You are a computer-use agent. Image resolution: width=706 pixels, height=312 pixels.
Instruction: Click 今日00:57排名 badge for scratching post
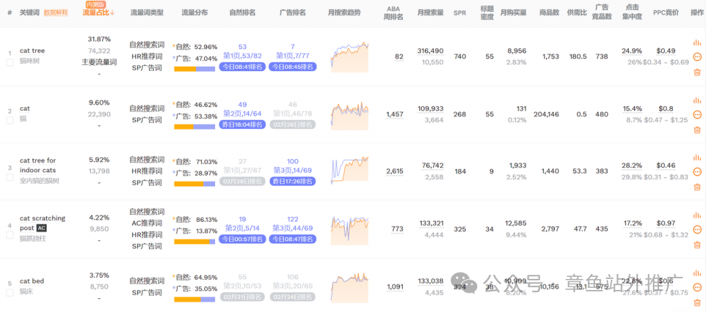click(x=242, y=239)
